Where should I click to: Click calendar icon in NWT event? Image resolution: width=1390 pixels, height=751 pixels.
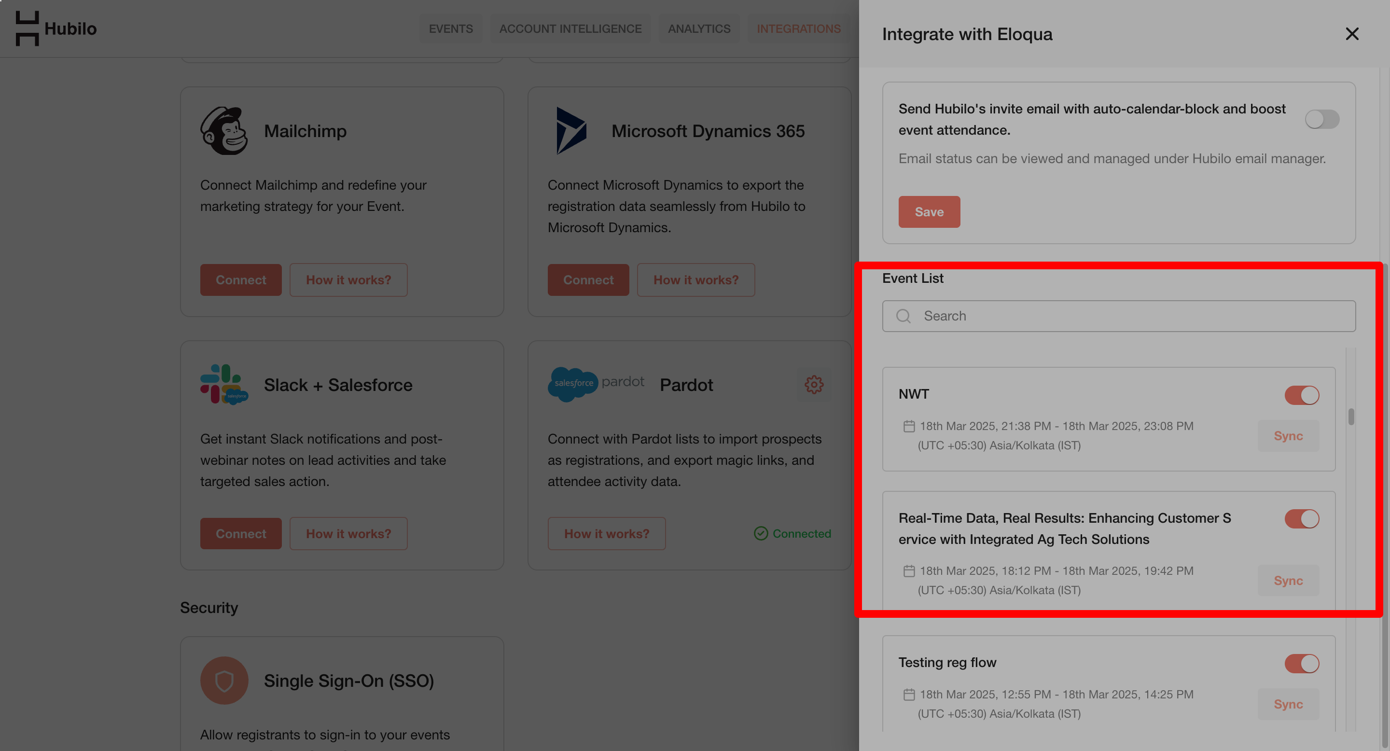tap(909, 426)
